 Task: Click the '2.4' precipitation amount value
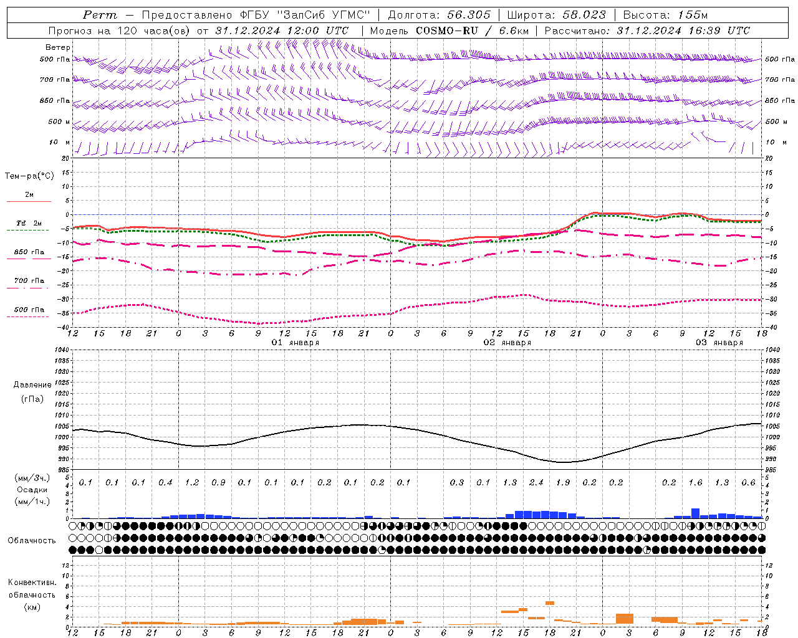(536, 483)
